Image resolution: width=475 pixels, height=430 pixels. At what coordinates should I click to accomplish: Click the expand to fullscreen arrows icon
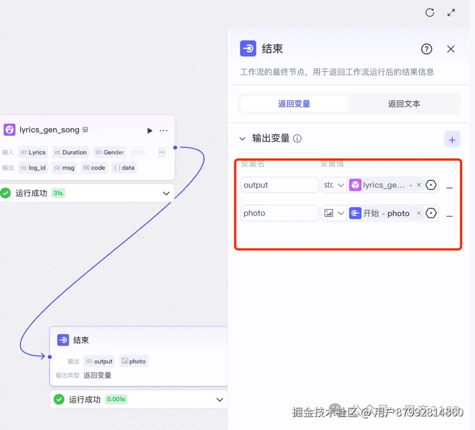(x=451, y=13)
